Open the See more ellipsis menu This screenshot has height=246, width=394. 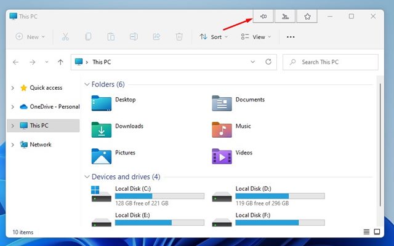tap(291, 37)
